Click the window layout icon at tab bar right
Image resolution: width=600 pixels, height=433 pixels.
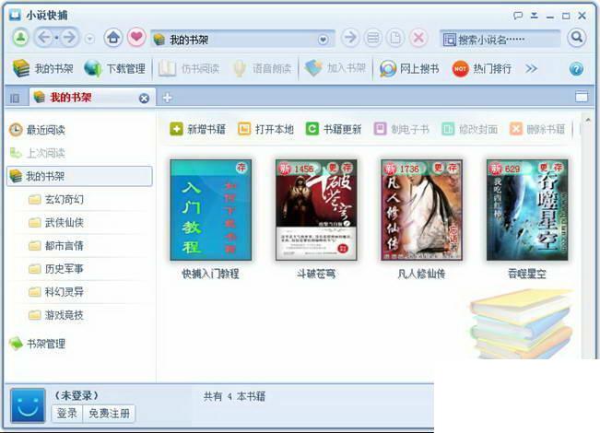582,97
